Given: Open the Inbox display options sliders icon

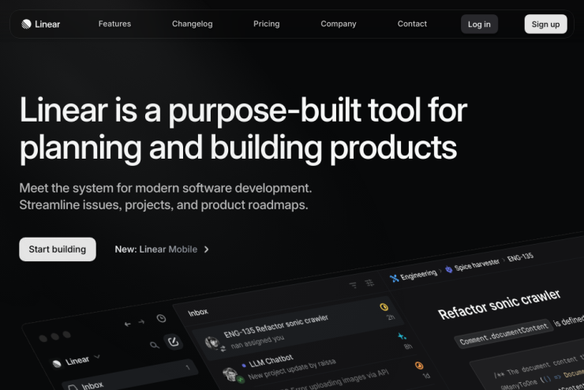Looking at the screenshot, I should [369, 283].
